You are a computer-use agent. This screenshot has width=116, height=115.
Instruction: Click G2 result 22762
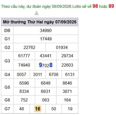(x=29, y=47)
